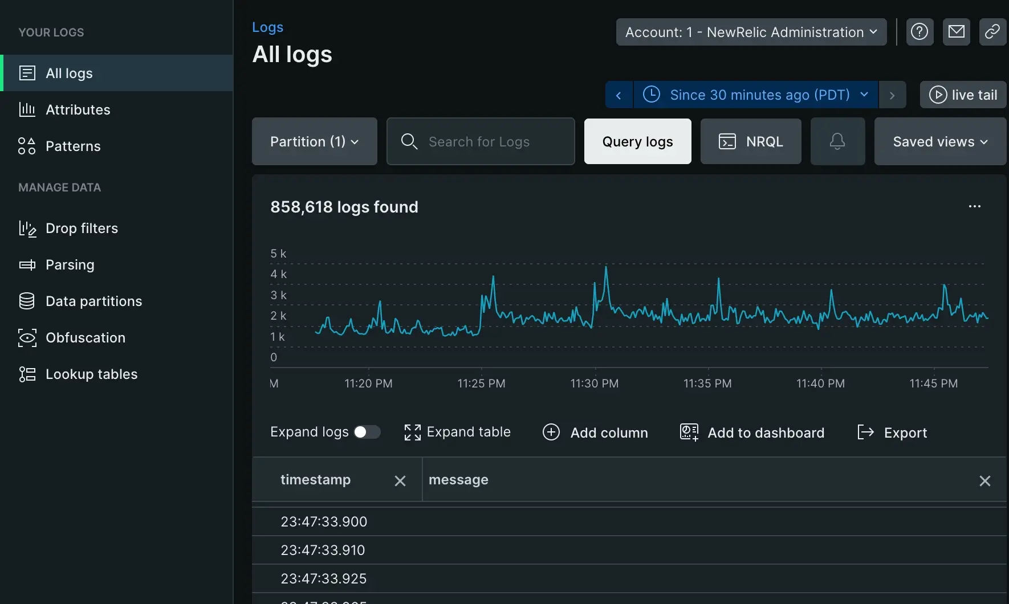The height and width of the screenshot is (604, 1009).
Task: Remove the message column with its X
Action: [984, 481]
